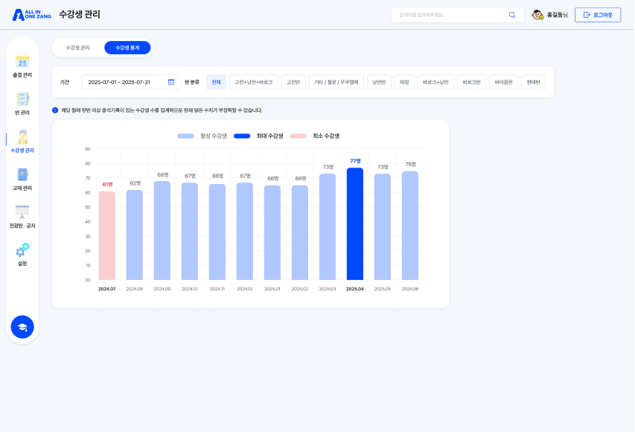Toggle the 고전+낭만+바로크 class filter

254,82
